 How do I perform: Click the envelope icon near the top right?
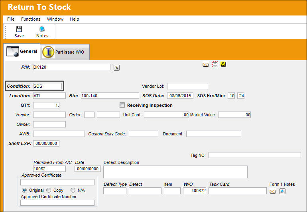(x=205, y=65)
